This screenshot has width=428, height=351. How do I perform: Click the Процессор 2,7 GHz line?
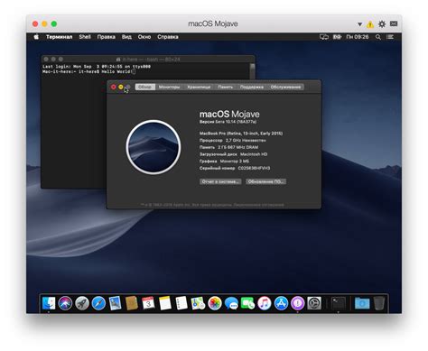tap(233, 140)
